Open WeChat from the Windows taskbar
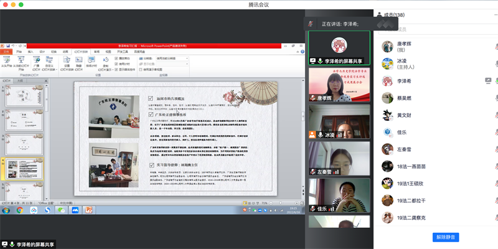498x249 pixels. (x=61, y=210)
